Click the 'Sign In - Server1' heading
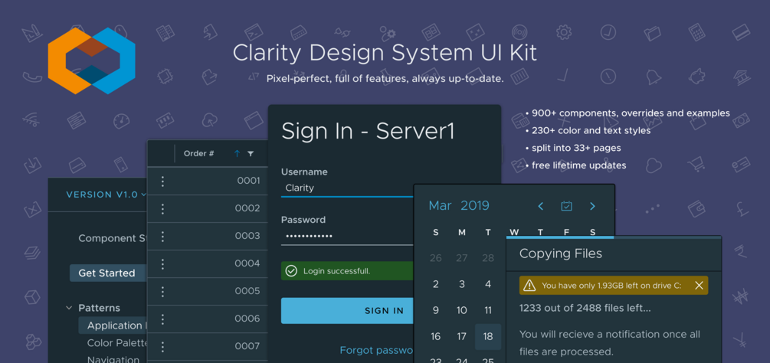 pos(369,132)
